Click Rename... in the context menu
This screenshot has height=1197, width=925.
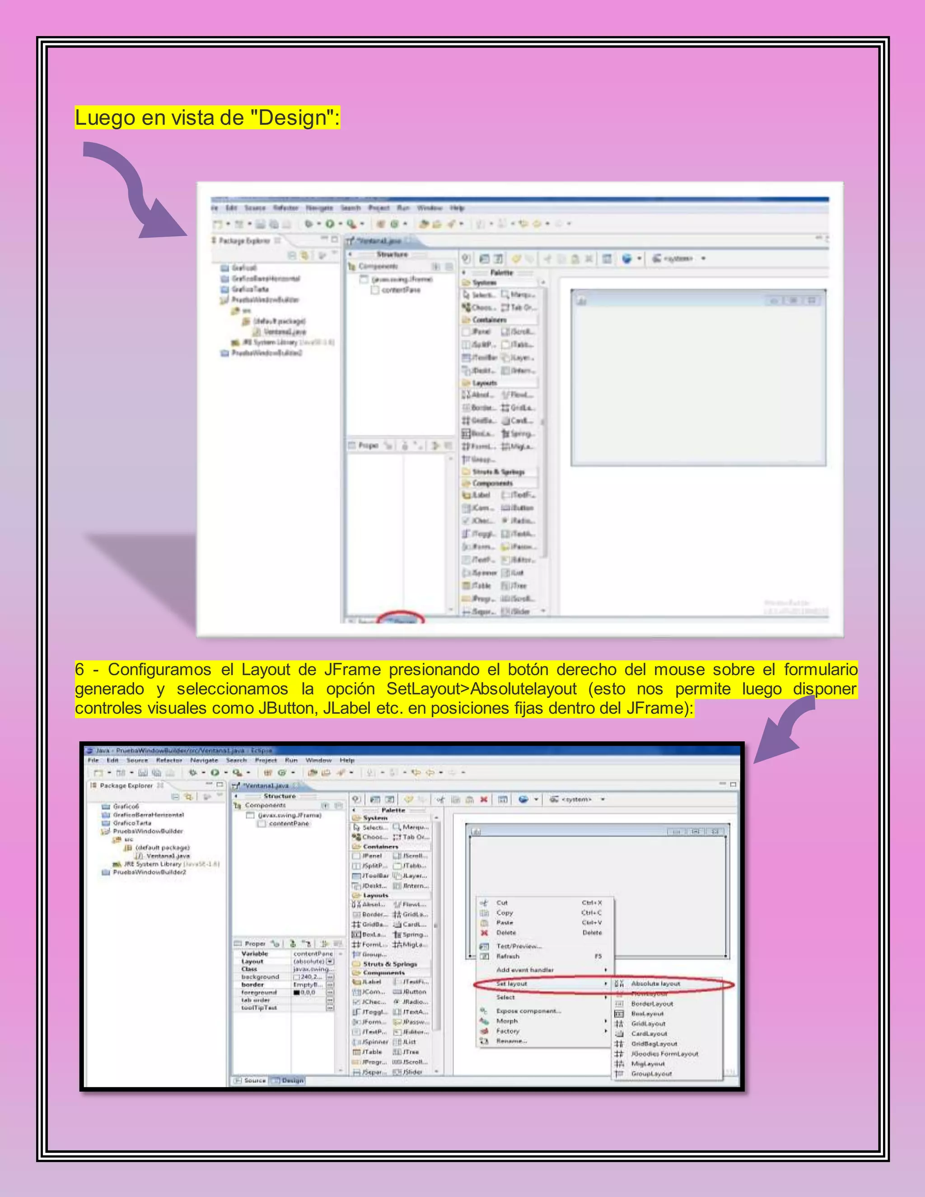(x=544, y=1041)
